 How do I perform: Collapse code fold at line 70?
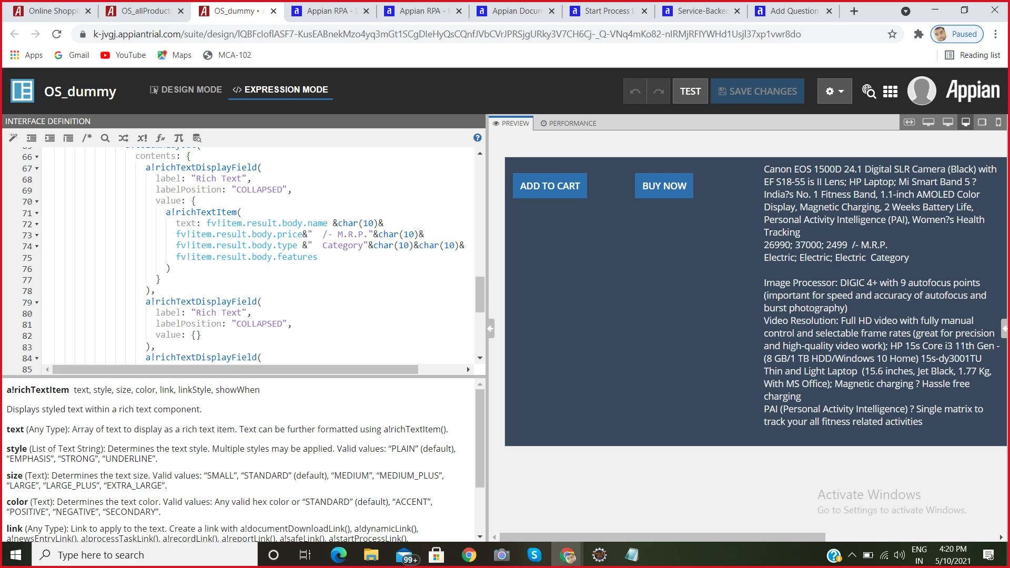click(37, 202)
